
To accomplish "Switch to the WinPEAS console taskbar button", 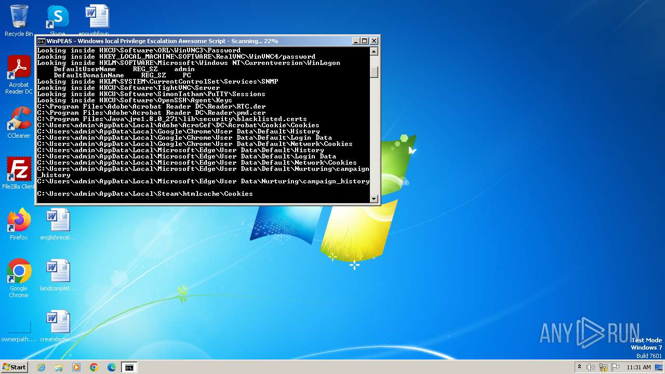I will (x=129, y=367).
